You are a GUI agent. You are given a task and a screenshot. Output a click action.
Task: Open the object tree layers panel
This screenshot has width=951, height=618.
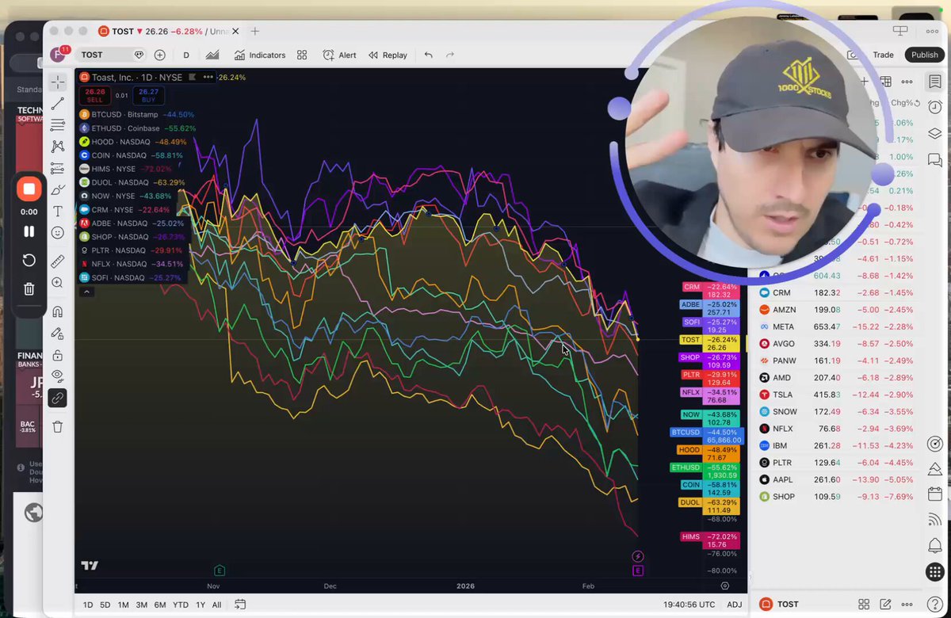935,133
